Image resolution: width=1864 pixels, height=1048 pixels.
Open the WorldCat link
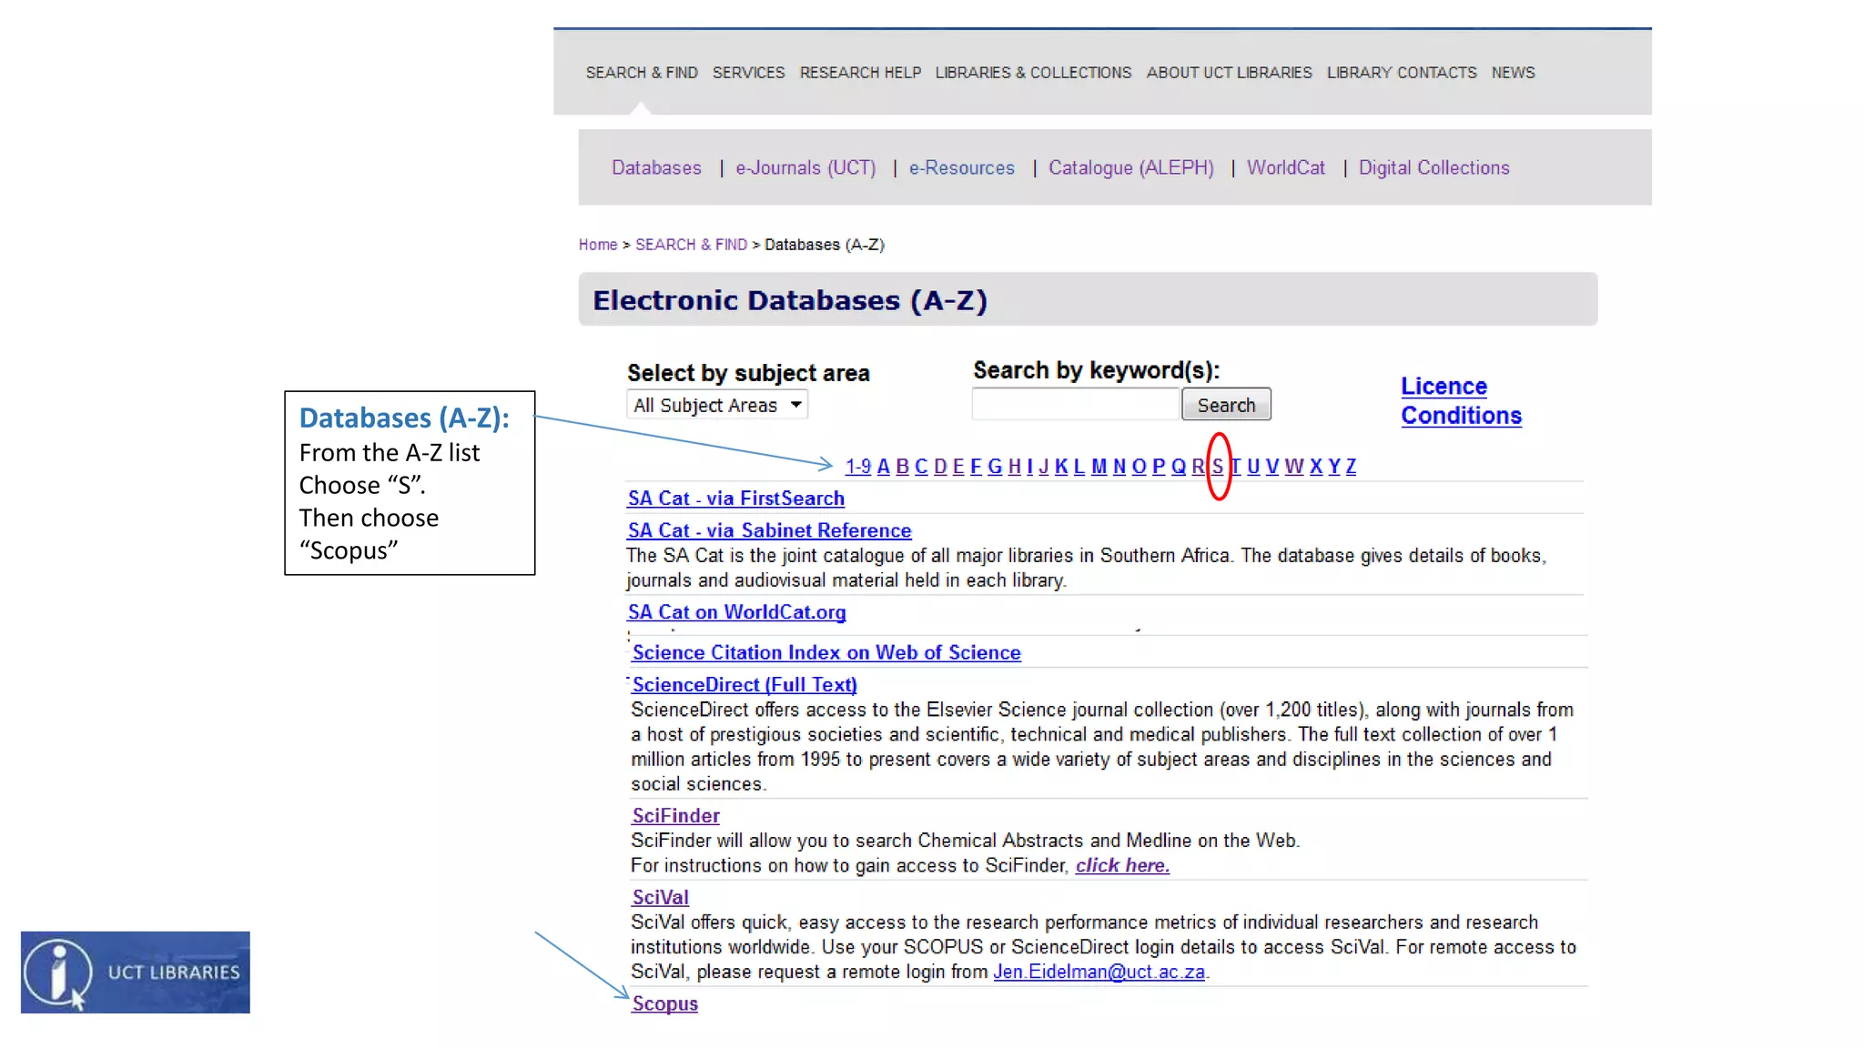[1285, 167]
